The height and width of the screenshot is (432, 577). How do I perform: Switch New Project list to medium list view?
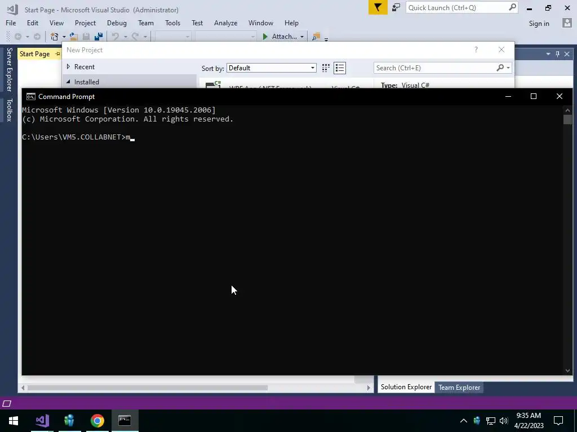click(340, 68)
